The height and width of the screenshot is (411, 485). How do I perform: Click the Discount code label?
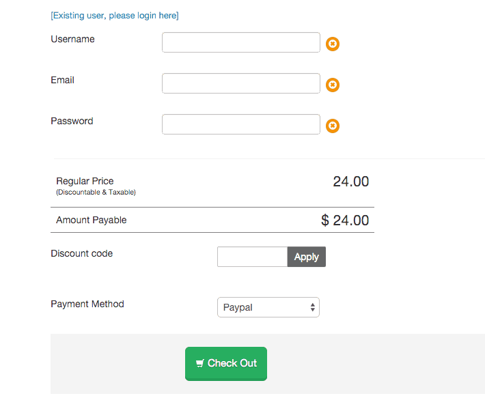pyautogui.click(x=82, y=253)
